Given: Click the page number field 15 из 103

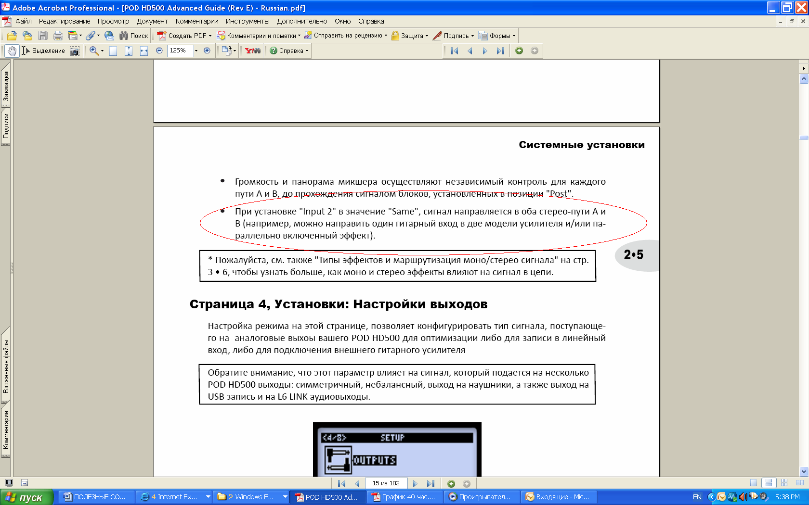Looking at the screenshot, I should pos(386,483).
